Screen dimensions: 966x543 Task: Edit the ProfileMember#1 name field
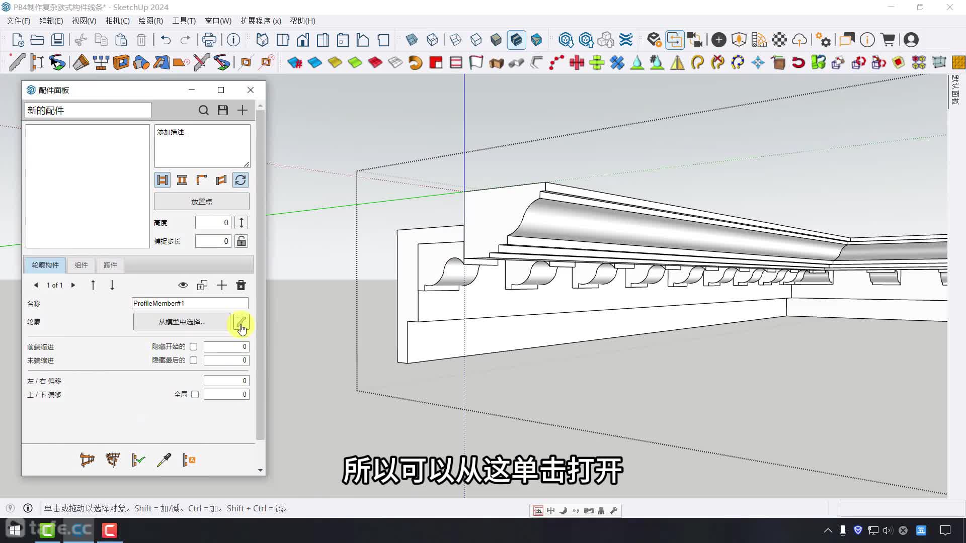click(x=190, y=303)
